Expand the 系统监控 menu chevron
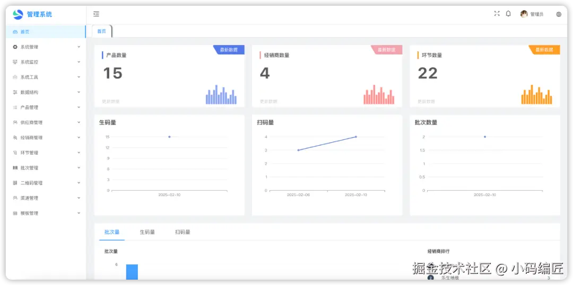The height and width of the screenshot is (285, 573). 79,61
